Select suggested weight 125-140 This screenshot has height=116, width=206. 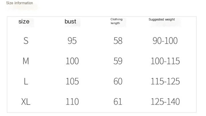[x=165, y=101]
